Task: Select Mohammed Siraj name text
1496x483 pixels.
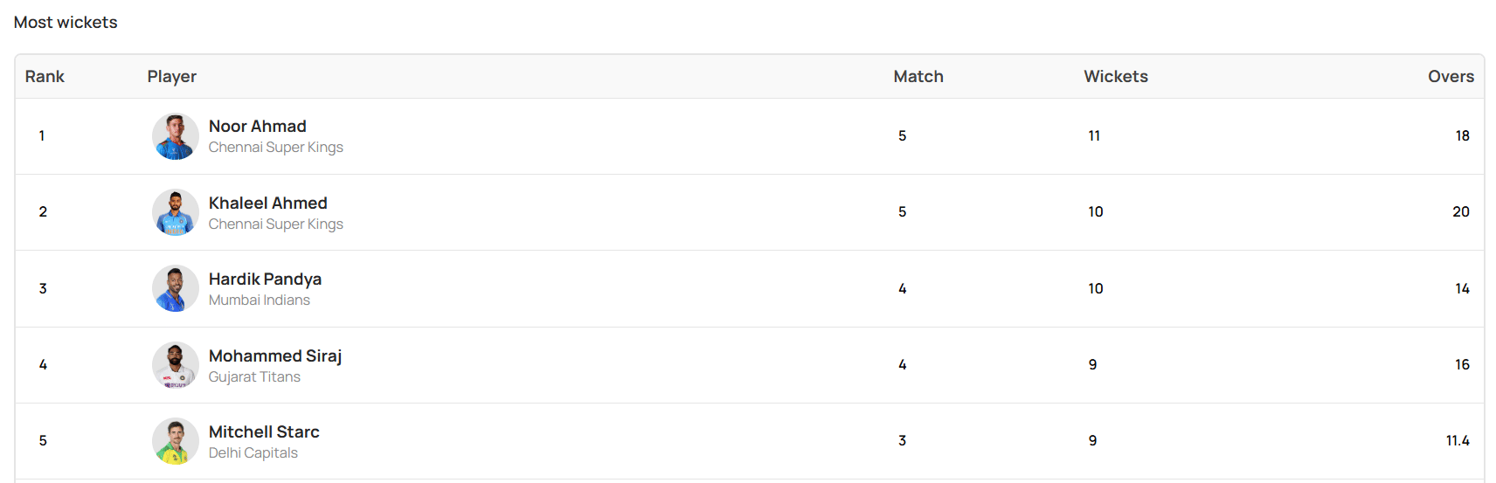Action: (274, 355)
